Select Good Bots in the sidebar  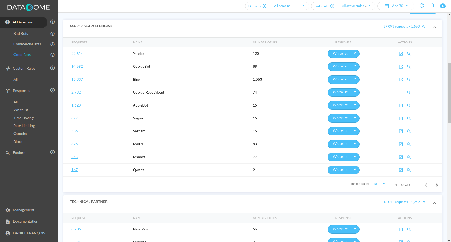click(22, 55)
